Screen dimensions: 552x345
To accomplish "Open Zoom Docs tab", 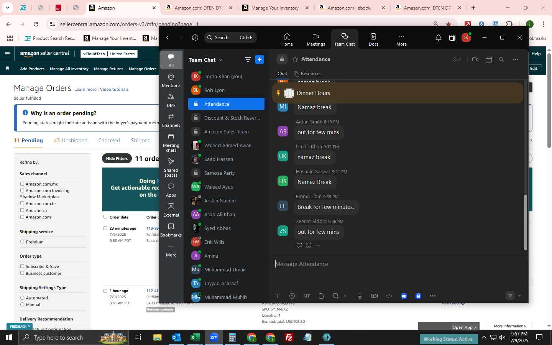I will [x=373, y=39].
